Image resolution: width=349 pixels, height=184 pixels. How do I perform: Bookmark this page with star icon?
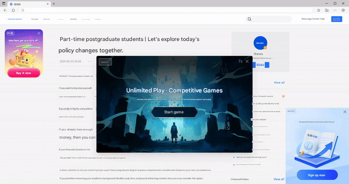318,10
